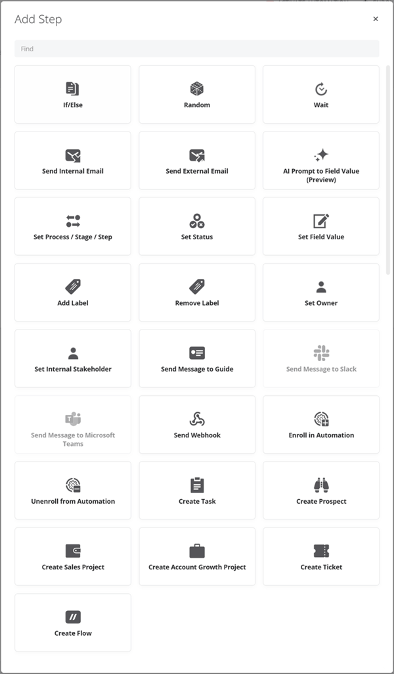Select the Remove Label step
The image size is (394, 674).
(x=197, y=293)
